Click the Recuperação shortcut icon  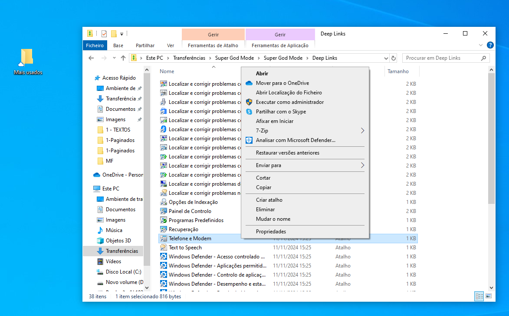pos(164,229)
